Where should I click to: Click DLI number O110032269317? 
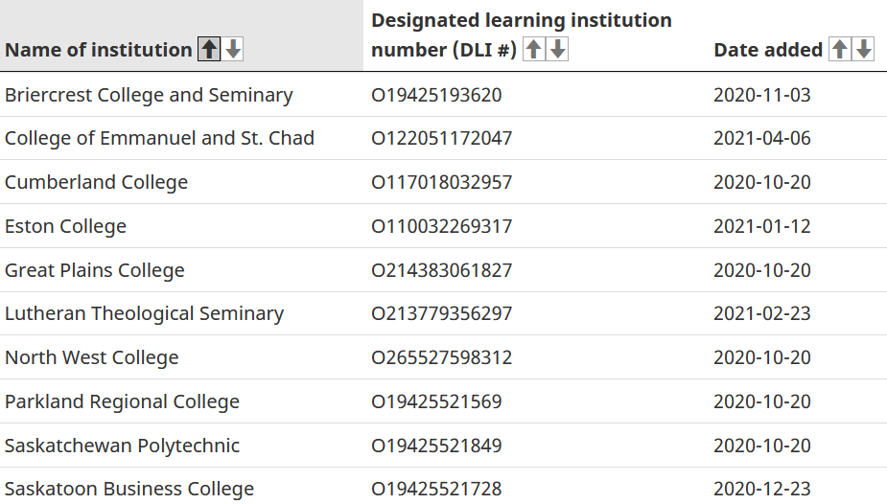(x=441, y=226)
